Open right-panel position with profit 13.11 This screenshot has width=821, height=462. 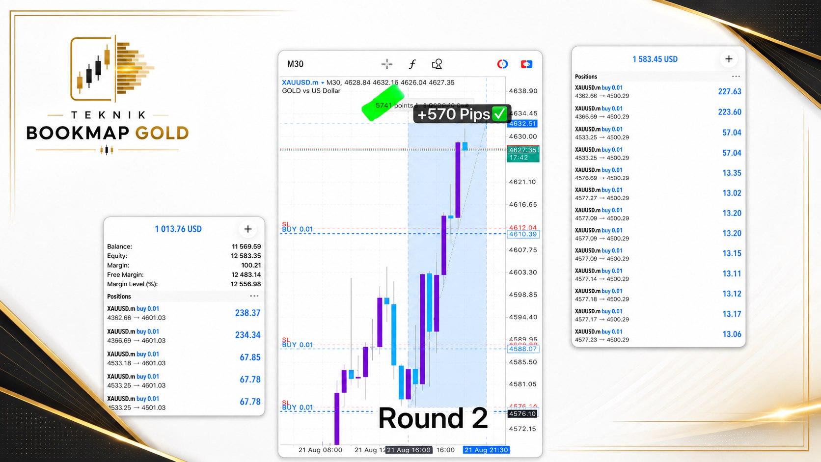[x=658, y=274]
